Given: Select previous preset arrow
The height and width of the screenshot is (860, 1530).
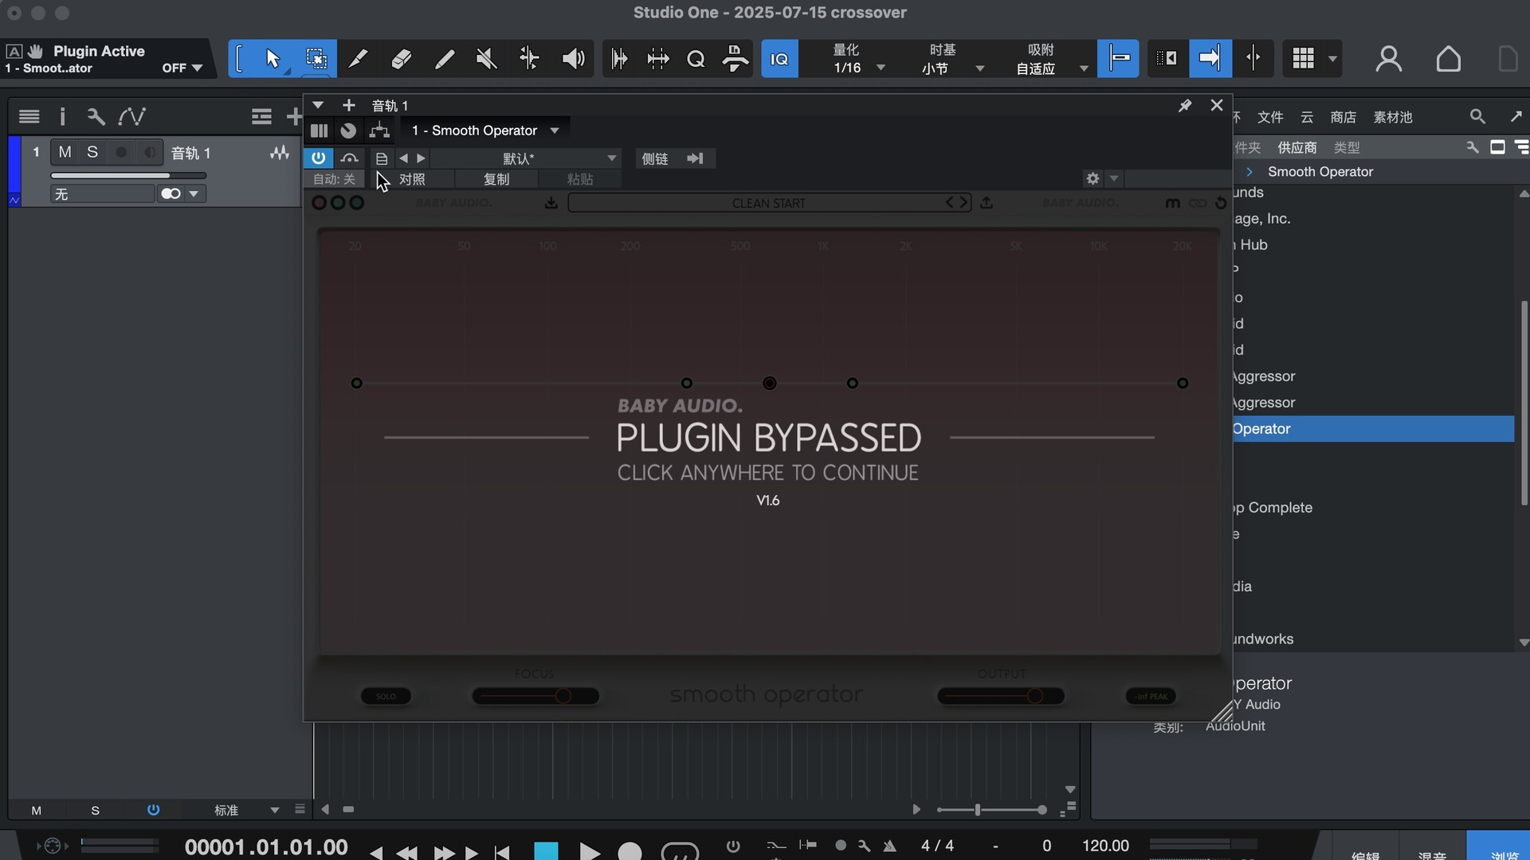Looking at the screenshot, I should [x=403, y=158].
